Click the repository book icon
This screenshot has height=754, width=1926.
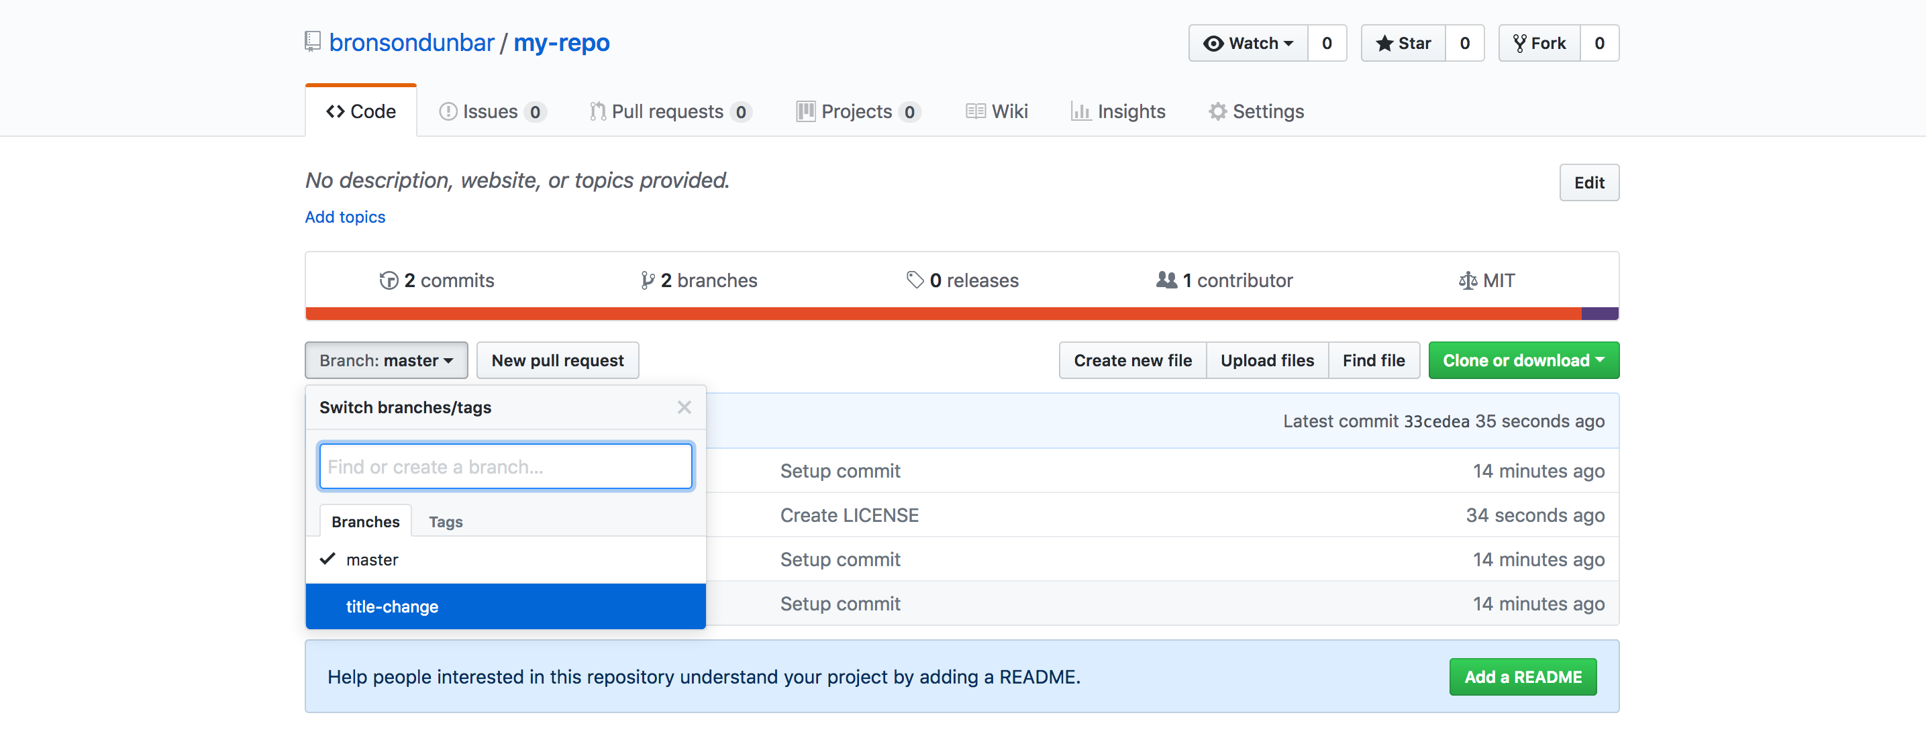pos(313,42)
